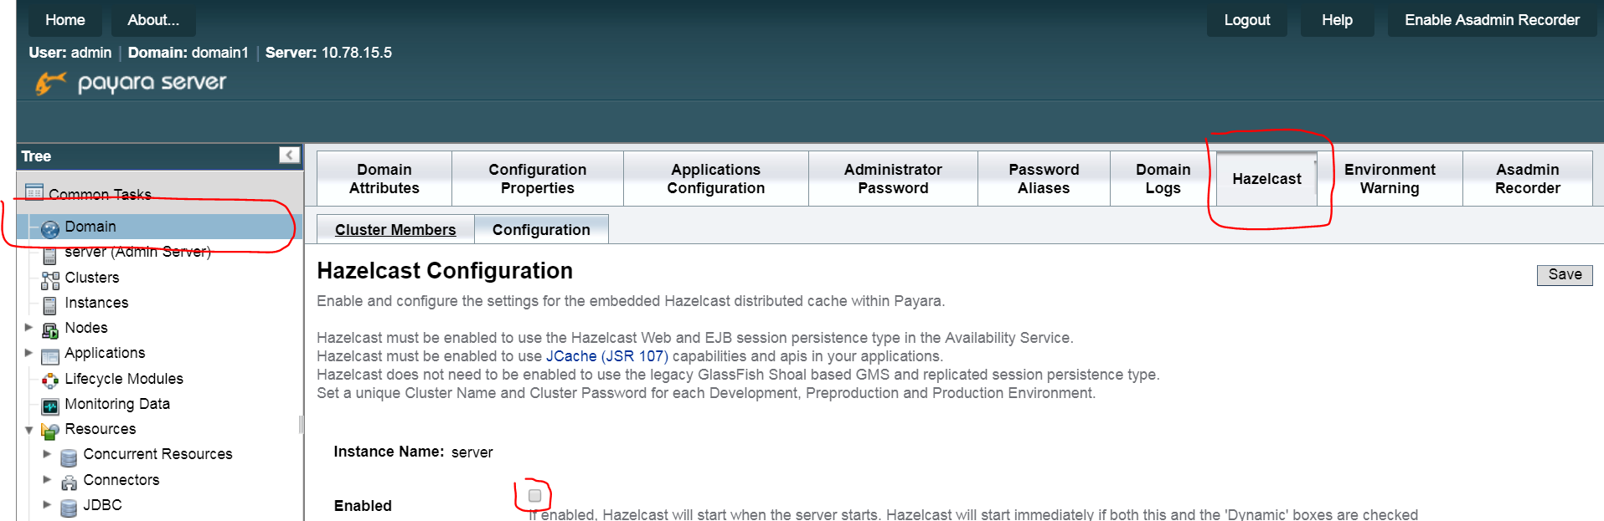Select Monitoring Data in the tree
The width and height of the screenshot is (1604, 521).
pyautogui.click(x=117, y=404)
